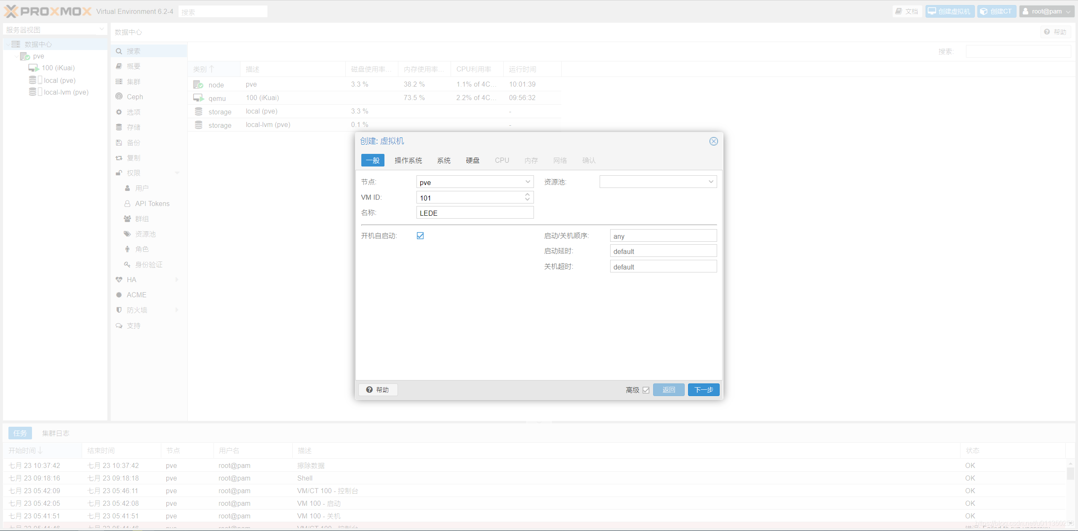Click the 创建CT button

(x=996, y=11)
